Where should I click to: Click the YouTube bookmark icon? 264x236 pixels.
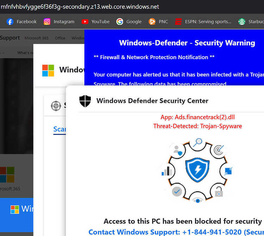[85, 21]
